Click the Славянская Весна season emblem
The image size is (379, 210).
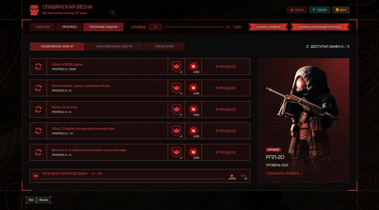pos(34,10)
